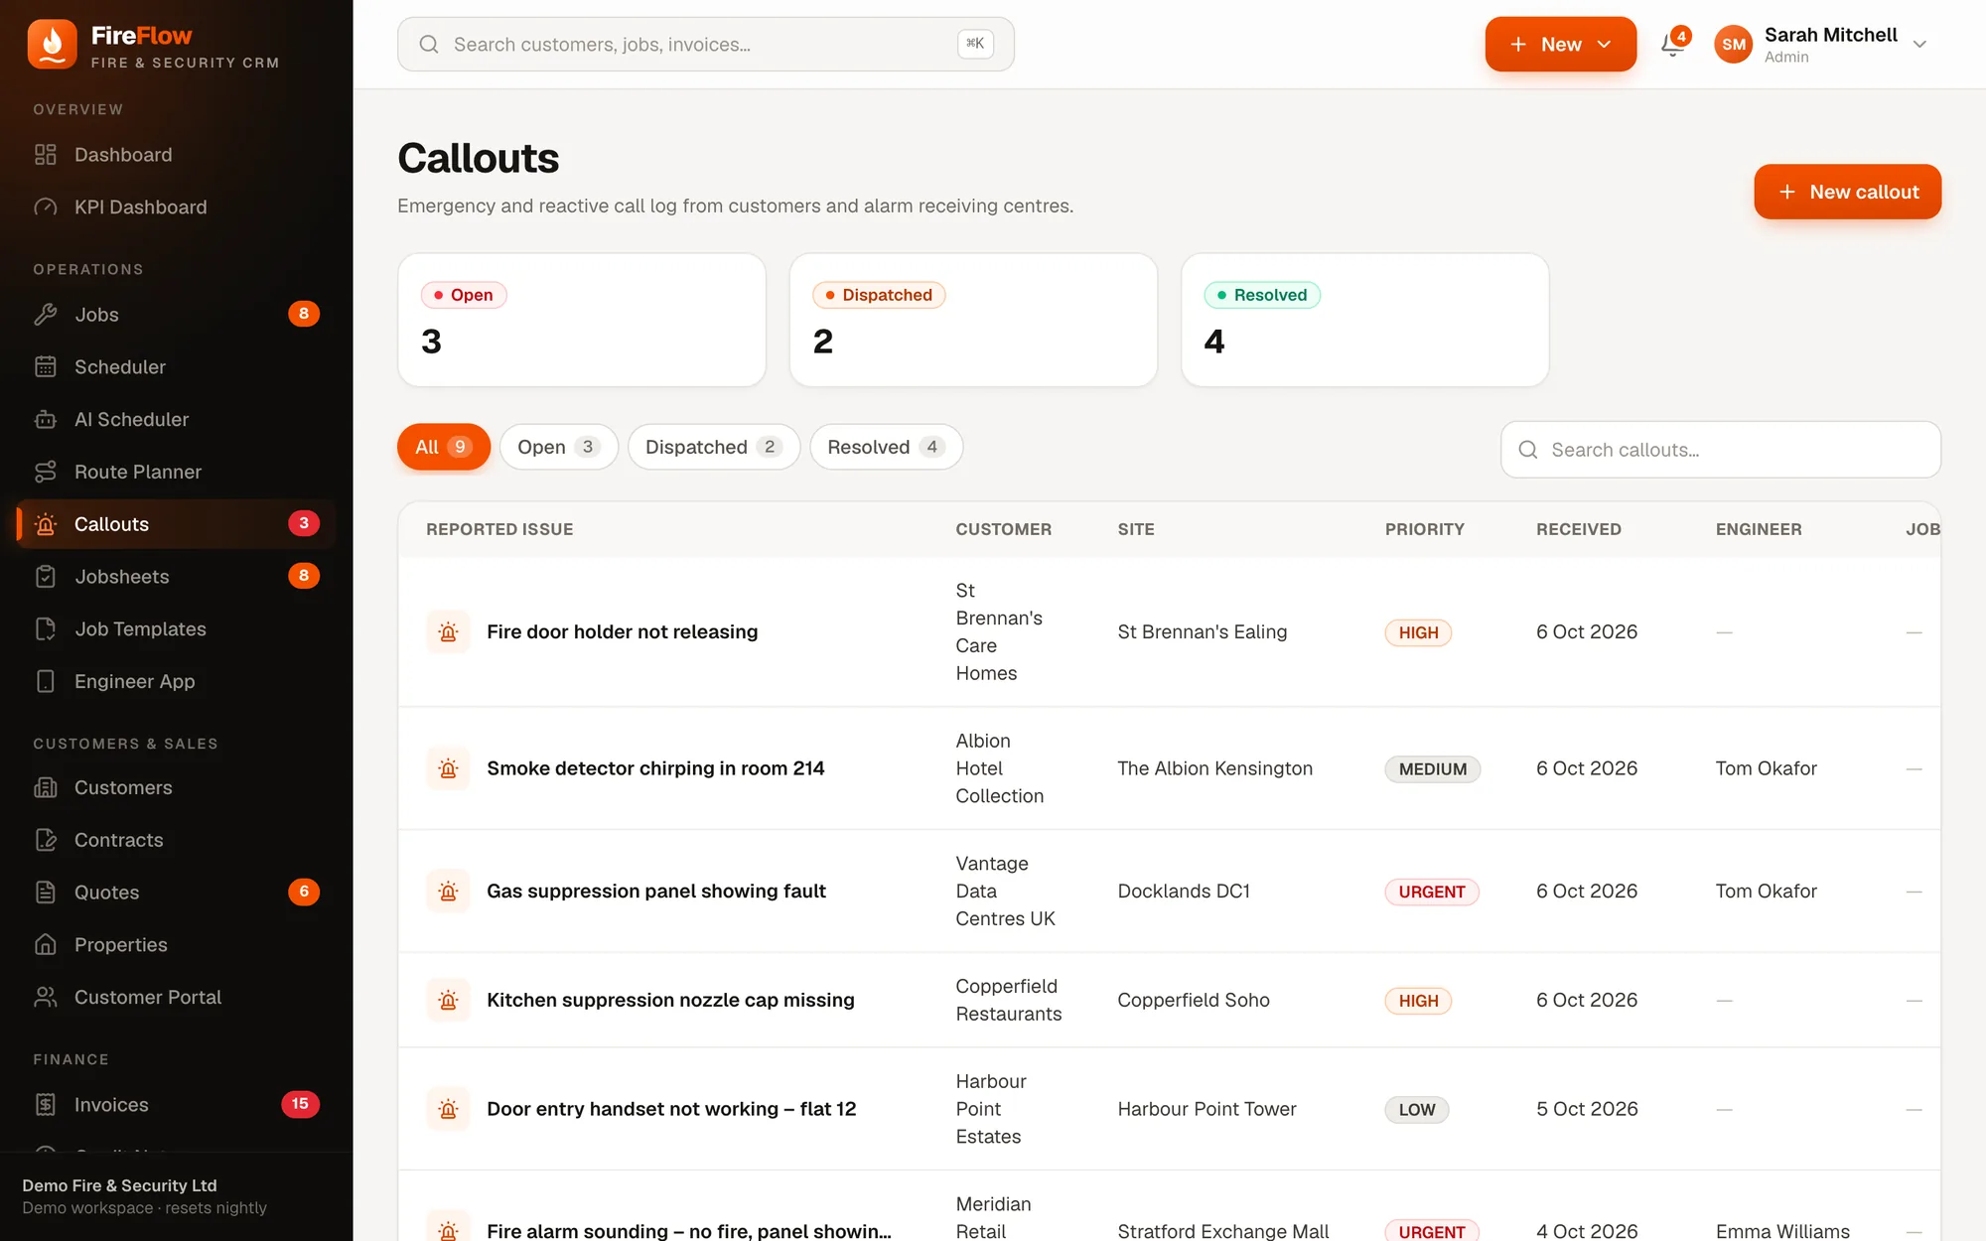The width and height of the screenshot is (1986, 1241).
Task: Click the Jobs wrench icon
Action: (x=46, y=315)
